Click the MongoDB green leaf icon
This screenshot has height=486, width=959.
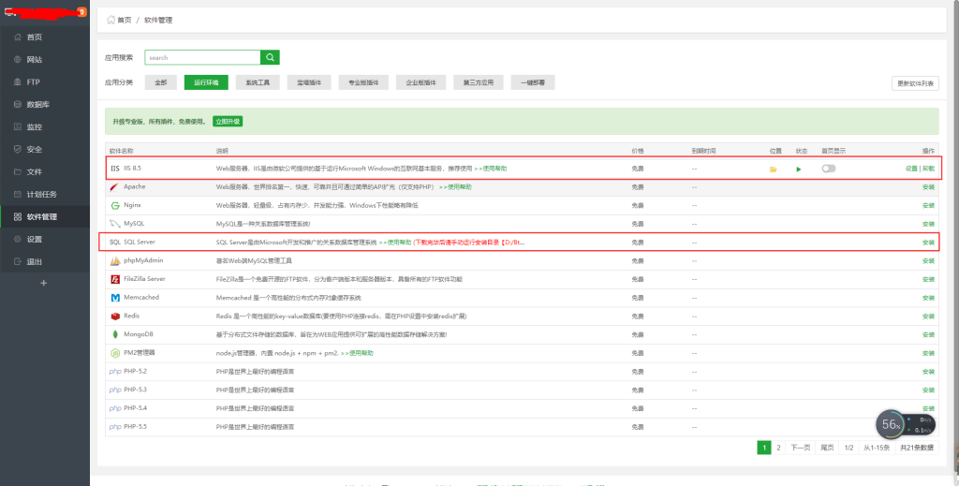pyautogui.click(x=114, y=334)
